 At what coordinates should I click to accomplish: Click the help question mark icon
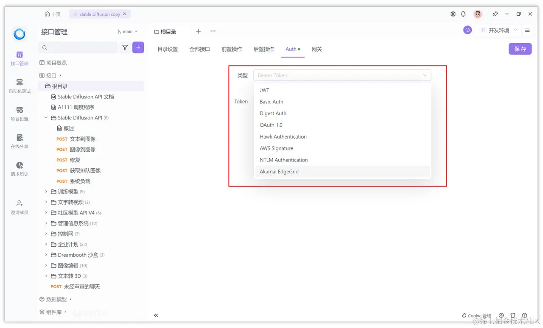tap(525, 316)
